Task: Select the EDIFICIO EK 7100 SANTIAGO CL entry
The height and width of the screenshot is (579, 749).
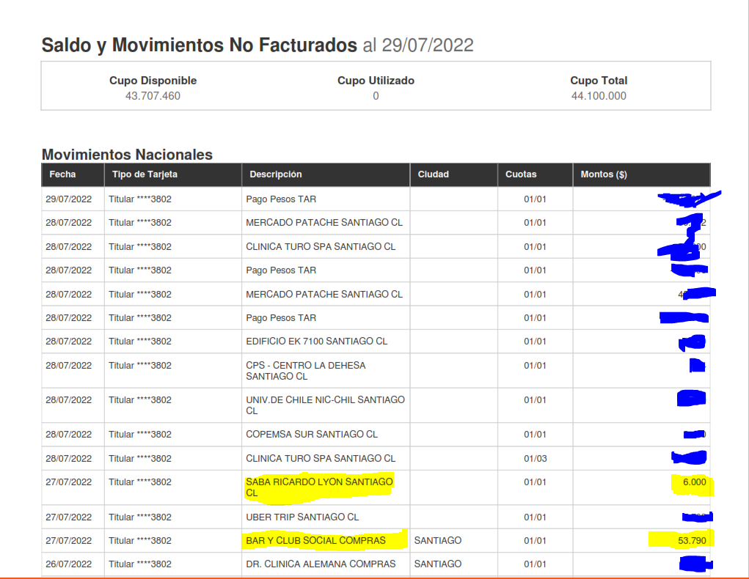Action: coord(317,342)
